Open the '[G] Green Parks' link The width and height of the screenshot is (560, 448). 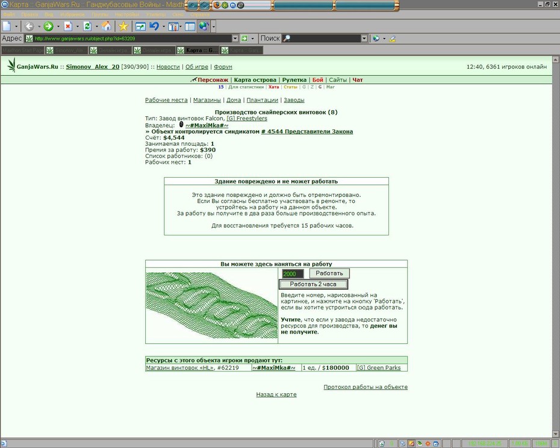379,368
